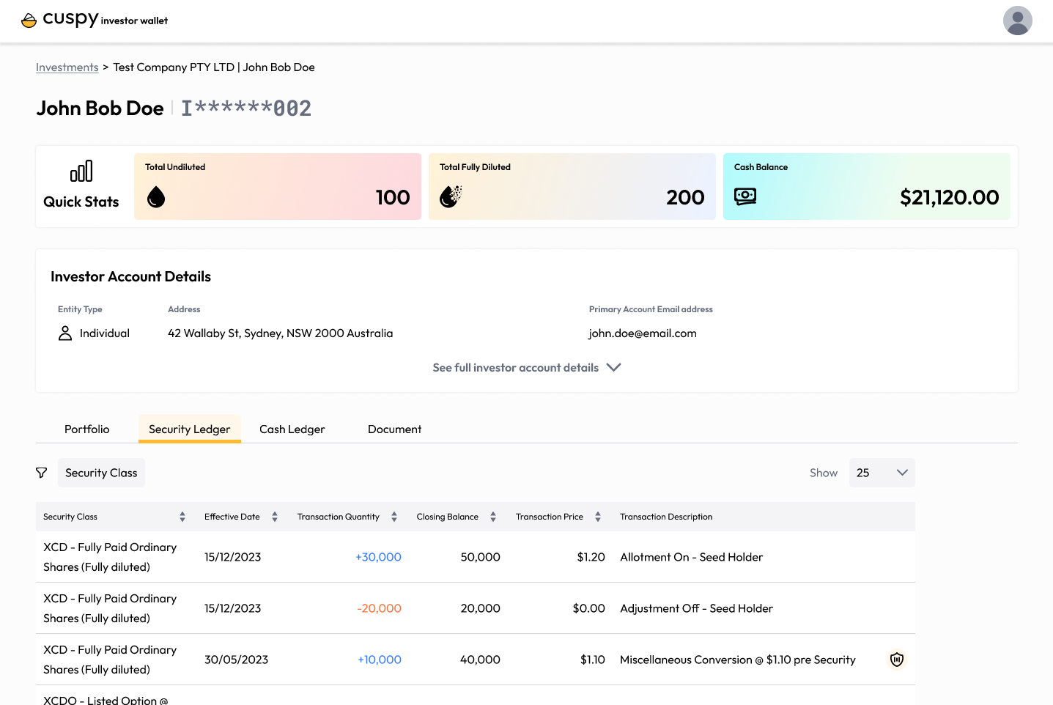
Task: Open the Show 25 rows dropdown
Action: tap(882, 473)
